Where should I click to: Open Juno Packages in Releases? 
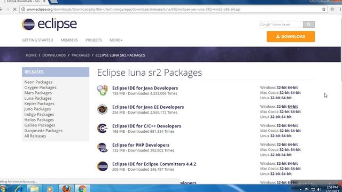click(37, 109)
